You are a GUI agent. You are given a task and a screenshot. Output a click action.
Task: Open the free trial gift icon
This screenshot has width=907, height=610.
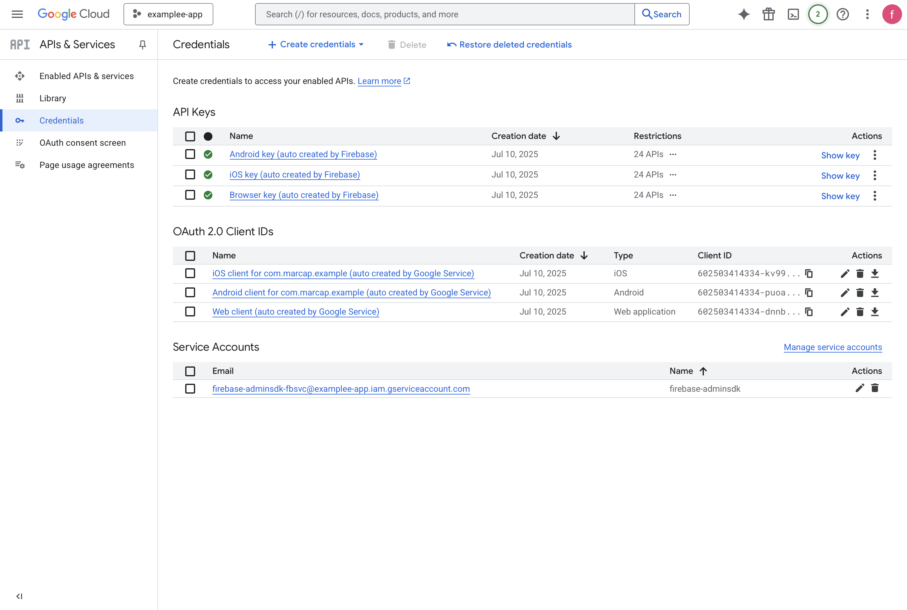tap(768, 15)
